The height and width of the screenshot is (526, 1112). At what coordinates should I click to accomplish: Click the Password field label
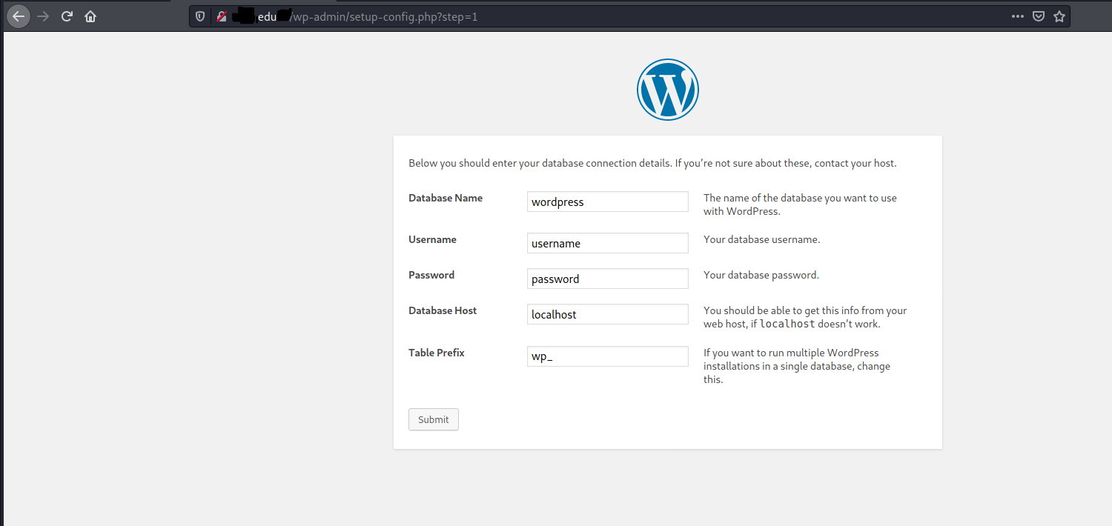click(431, 275)
